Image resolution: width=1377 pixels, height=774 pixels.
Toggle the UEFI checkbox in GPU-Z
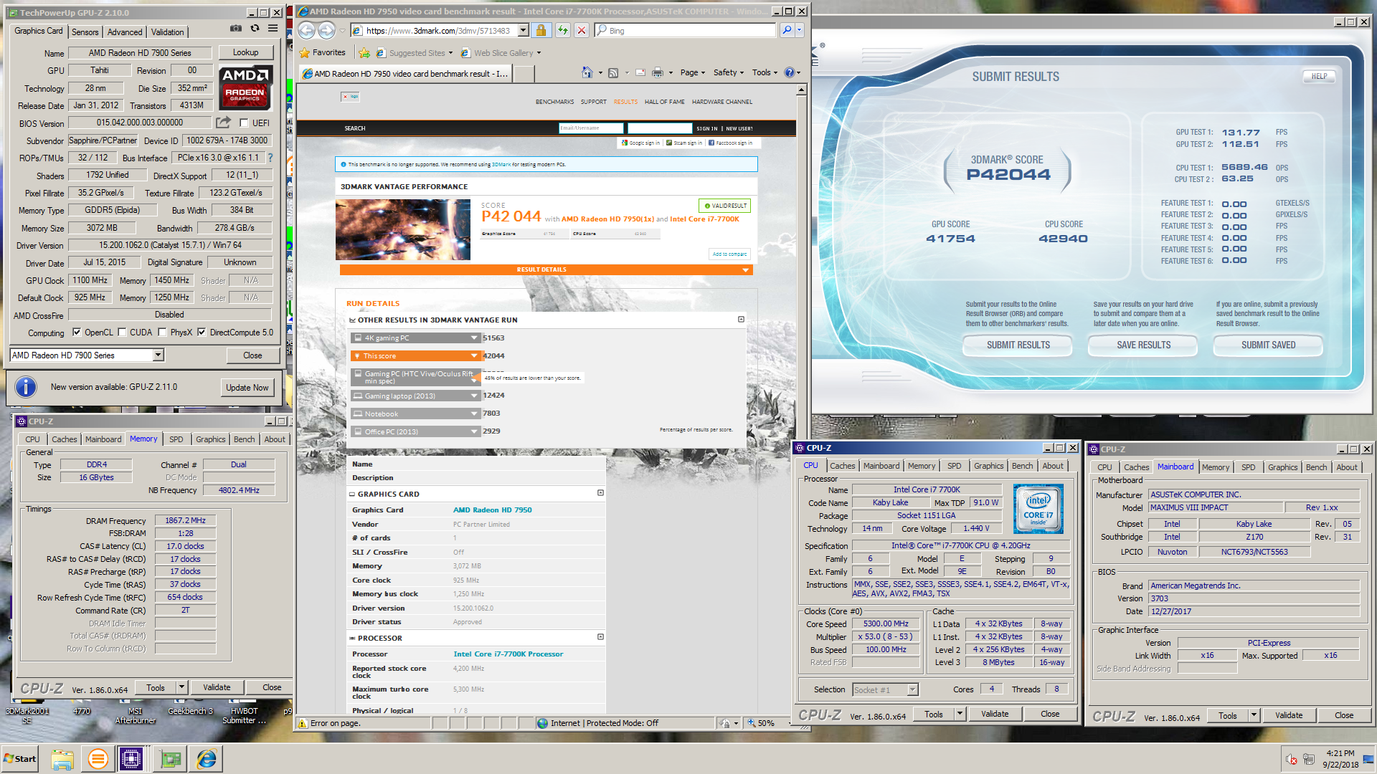244,123
